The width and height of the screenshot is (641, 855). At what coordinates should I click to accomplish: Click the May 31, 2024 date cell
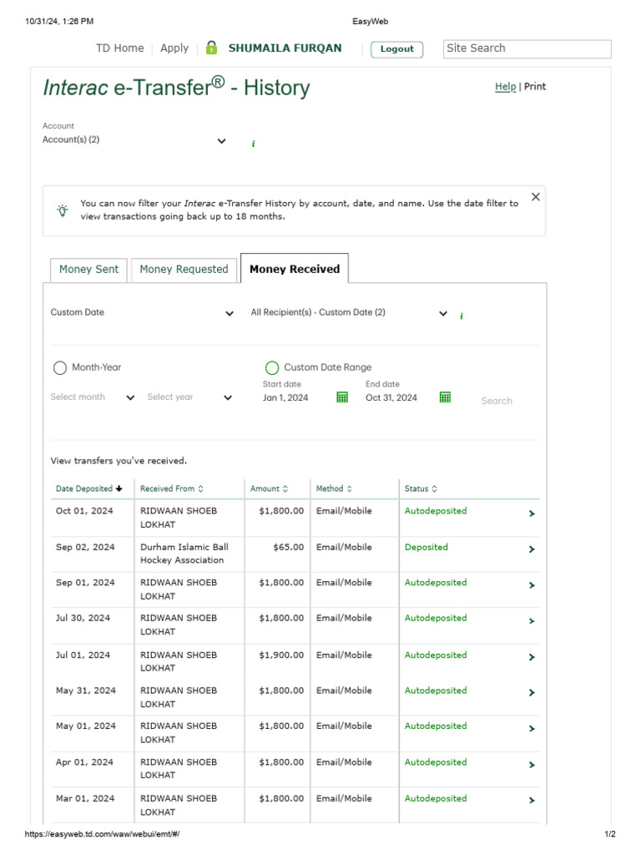pos(86,691)
